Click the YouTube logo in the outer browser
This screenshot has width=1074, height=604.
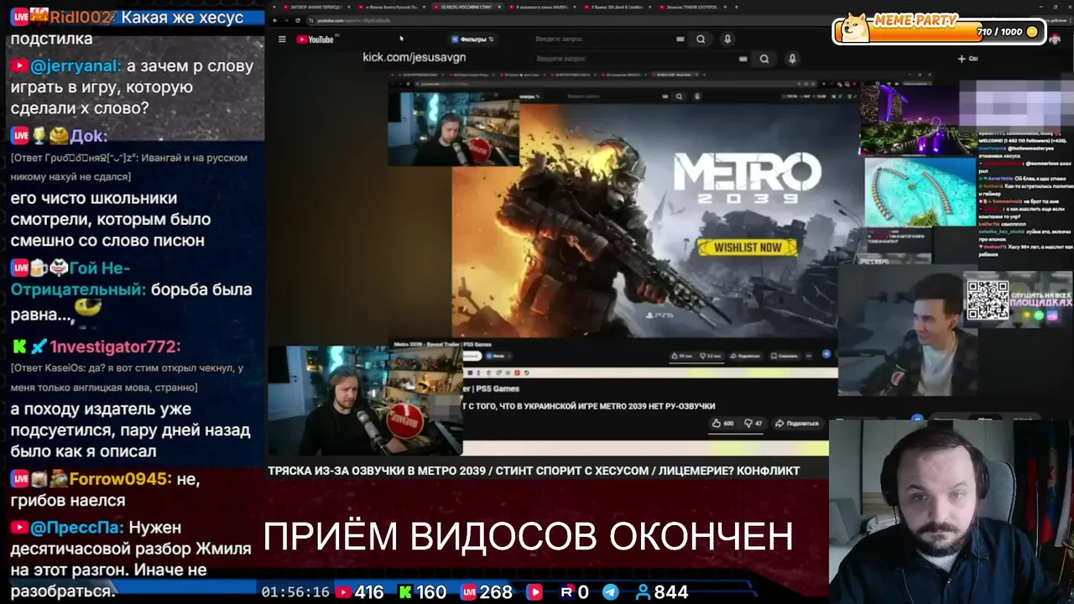coord(315,39)
